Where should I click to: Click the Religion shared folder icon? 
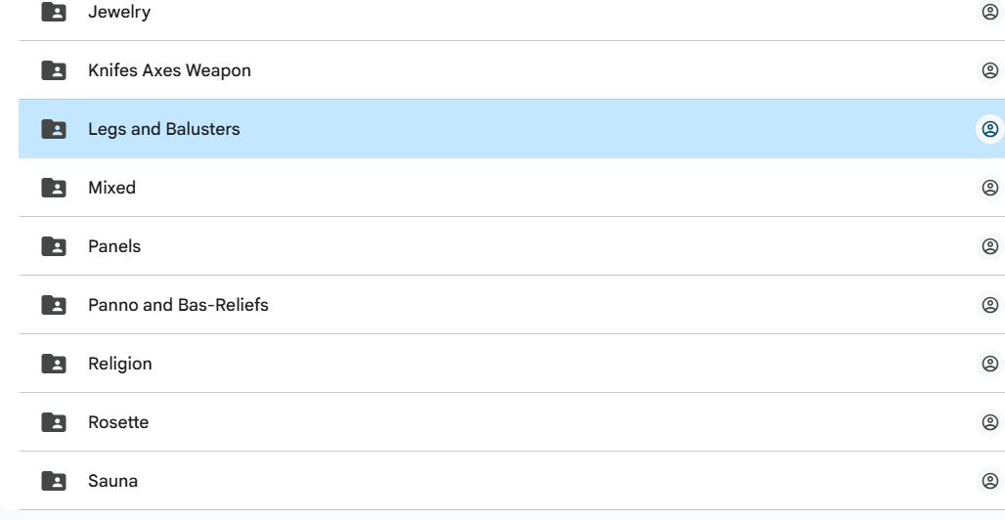point(54,364)
